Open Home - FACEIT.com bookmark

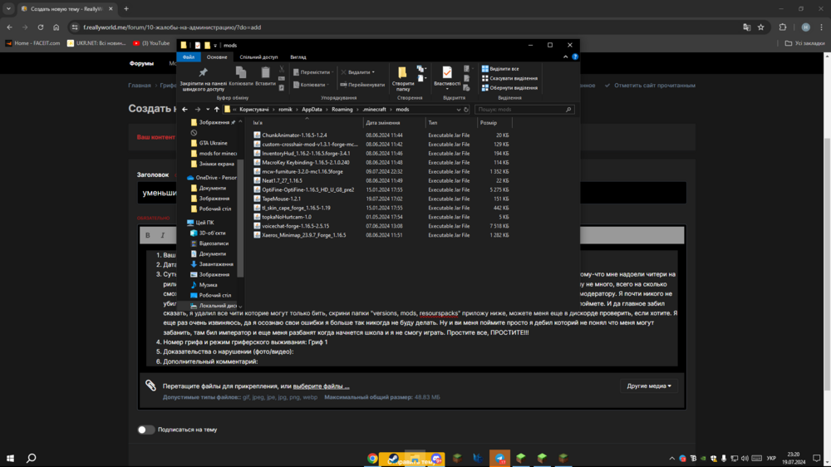32,43
